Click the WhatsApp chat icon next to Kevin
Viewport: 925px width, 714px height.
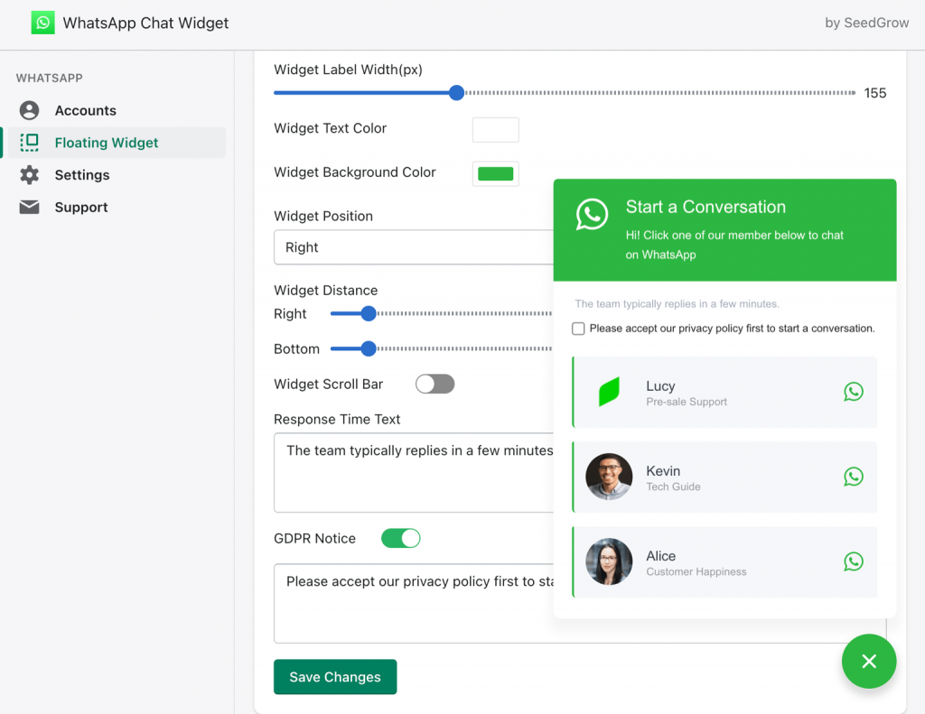coord(854,477)
